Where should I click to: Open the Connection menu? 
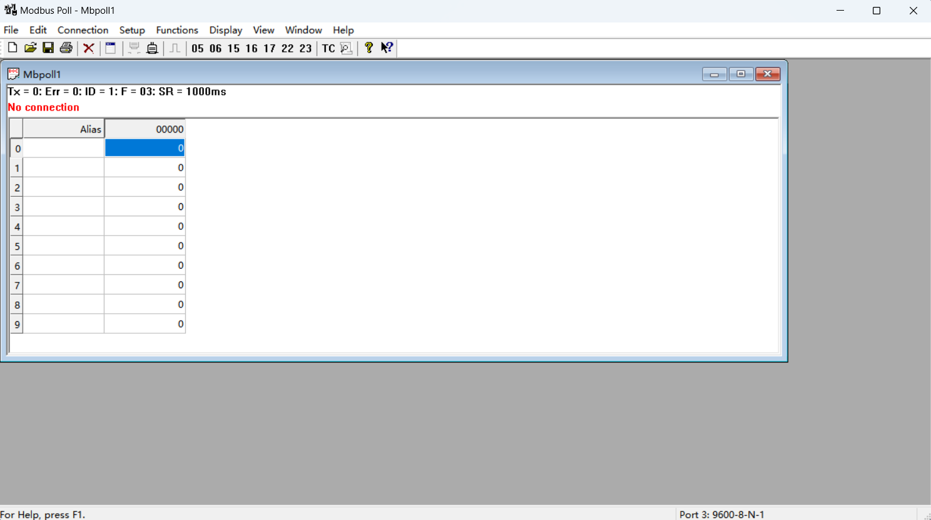pyautogui.click(x=83, y=30)
